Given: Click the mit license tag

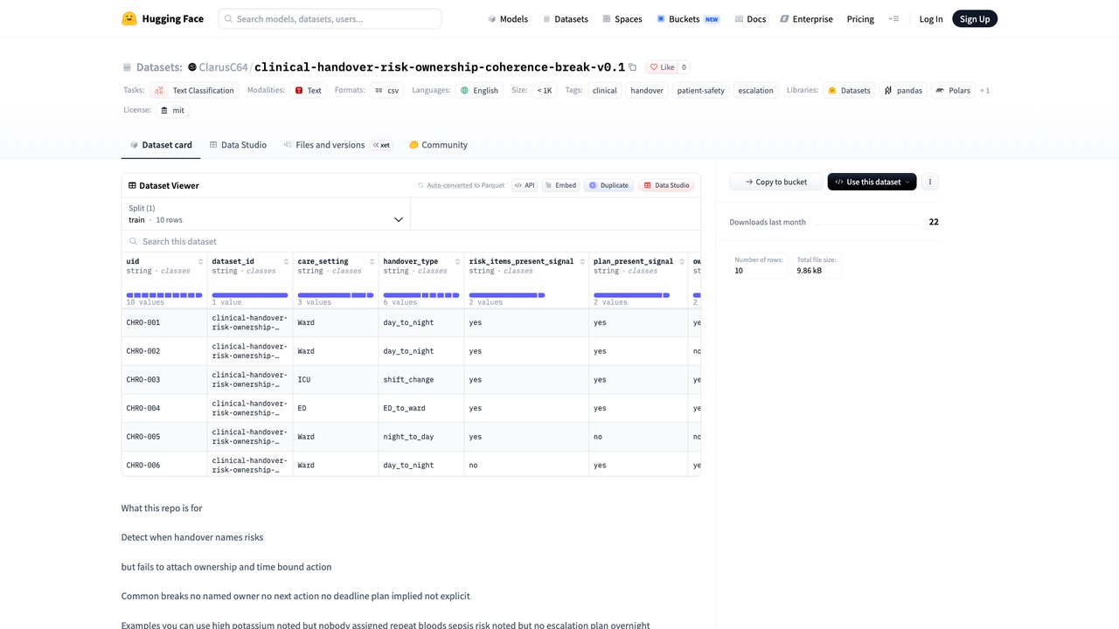Looking at the screenshot, I should tap(172, 110).
